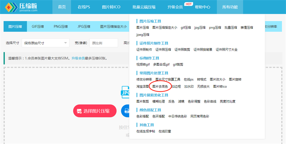This screenshot has width=286, height=144.
Task: Open 色彩曲线 tool link
Action: 210,101
